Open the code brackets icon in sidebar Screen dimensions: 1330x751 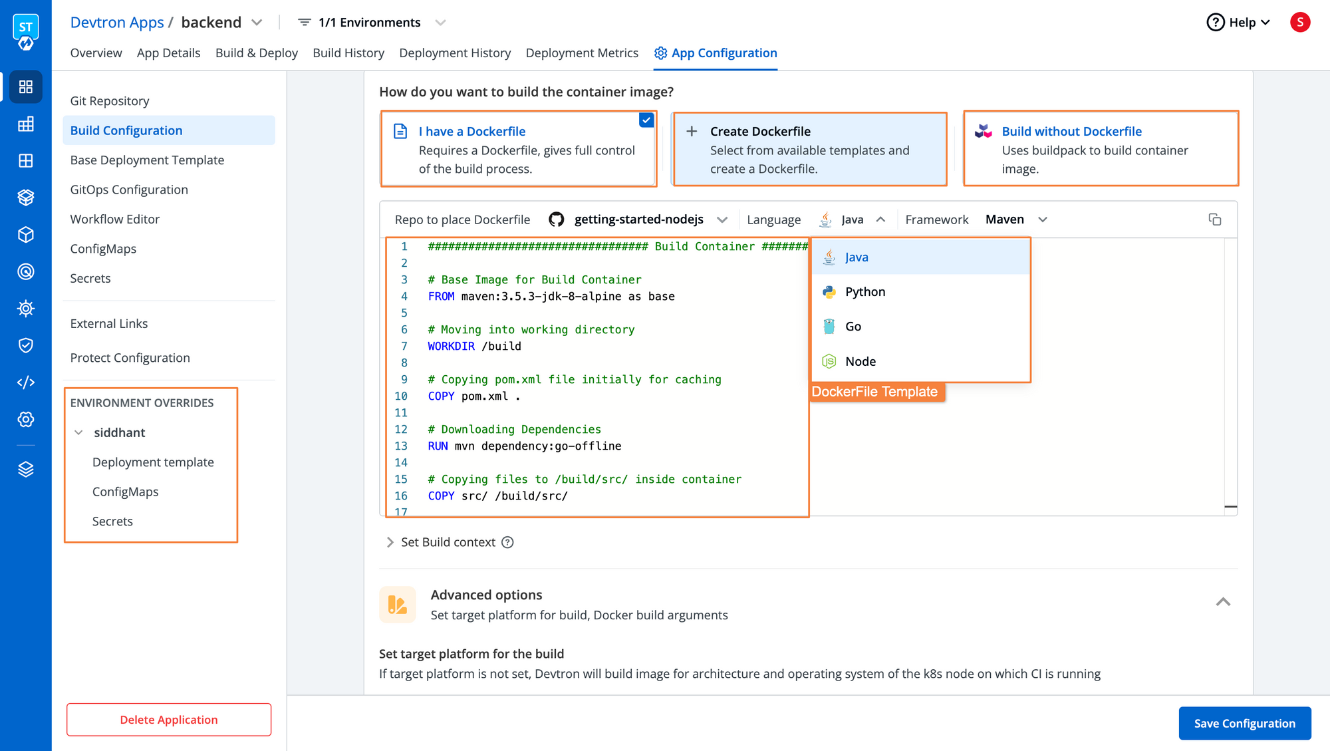click(26, 382)
